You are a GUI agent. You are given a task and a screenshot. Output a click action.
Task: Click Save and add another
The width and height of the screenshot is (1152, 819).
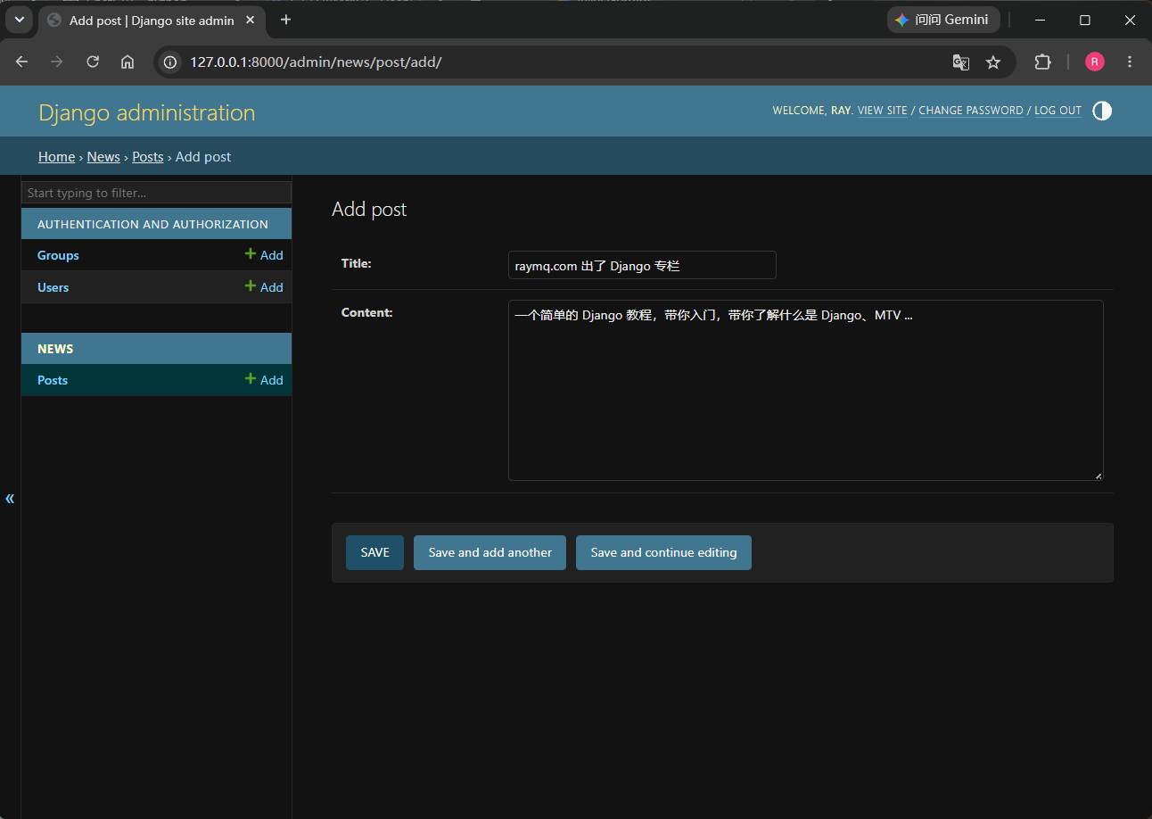coord(490,552)
